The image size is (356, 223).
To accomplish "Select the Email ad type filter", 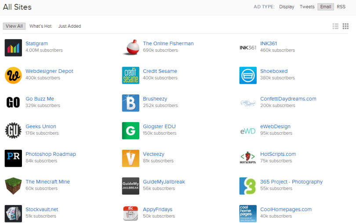I will pos(325,7).
